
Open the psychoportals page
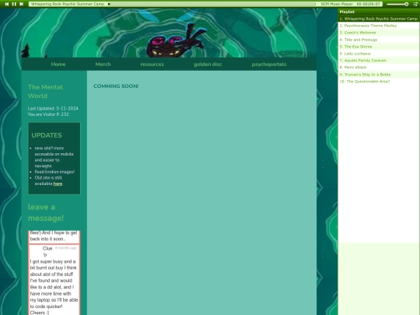(269, 65)
